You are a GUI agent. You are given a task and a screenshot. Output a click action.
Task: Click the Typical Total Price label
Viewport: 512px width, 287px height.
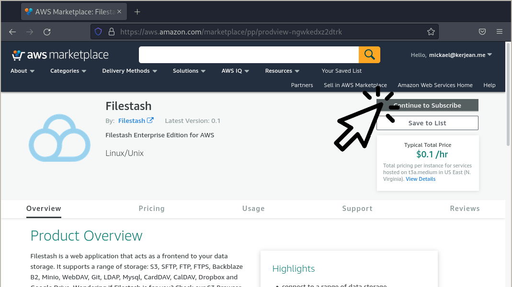(x=427, y=145)
